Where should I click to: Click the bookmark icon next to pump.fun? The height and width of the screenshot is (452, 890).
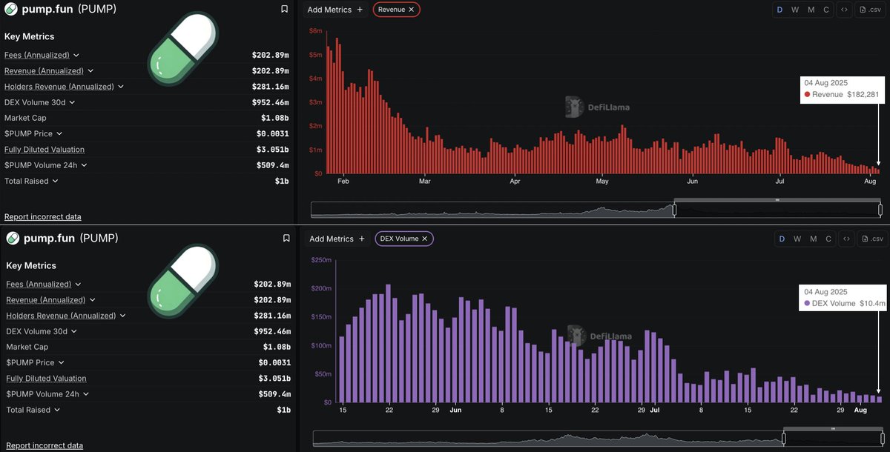[x=286, y=9]
